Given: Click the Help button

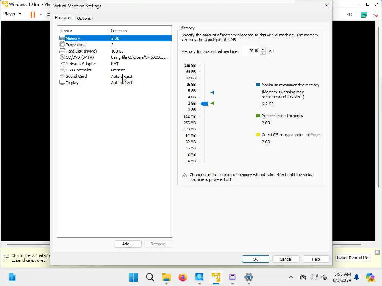Looking at the screenshot, I should 316,259.
